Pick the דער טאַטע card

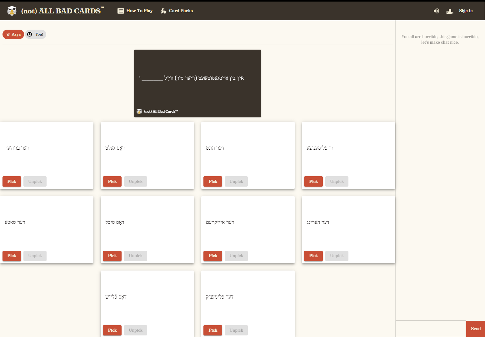coord(12,256)
